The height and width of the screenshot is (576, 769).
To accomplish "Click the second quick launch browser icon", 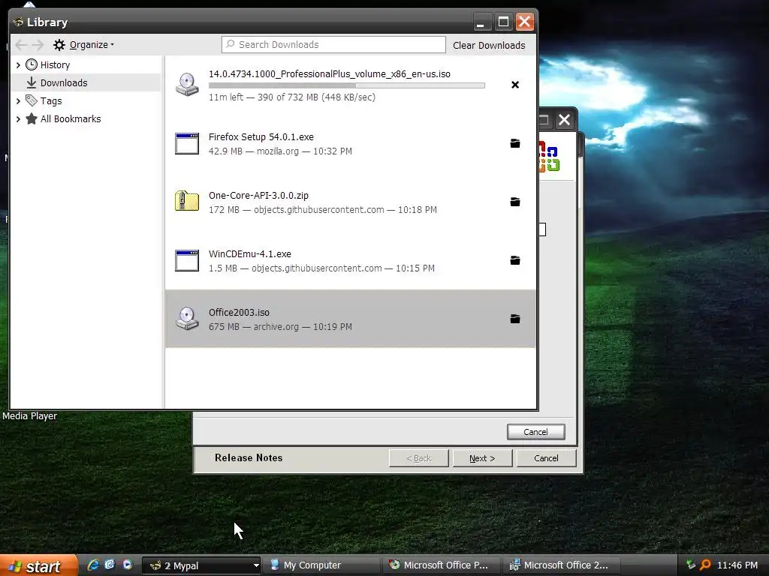I will click(110, 565).
